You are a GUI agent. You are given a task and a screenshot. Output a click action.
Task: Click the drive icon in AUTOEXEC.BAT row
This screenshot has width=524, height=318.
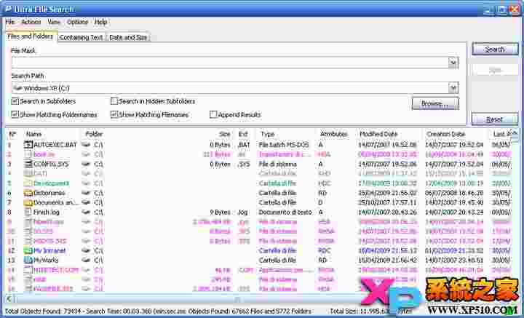[x=87, y=145]
